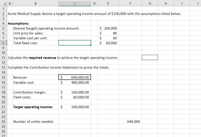Select Revenue amount 640,000.00 cell
Viewport: 201px width, 137px height.
pos(75,77)
